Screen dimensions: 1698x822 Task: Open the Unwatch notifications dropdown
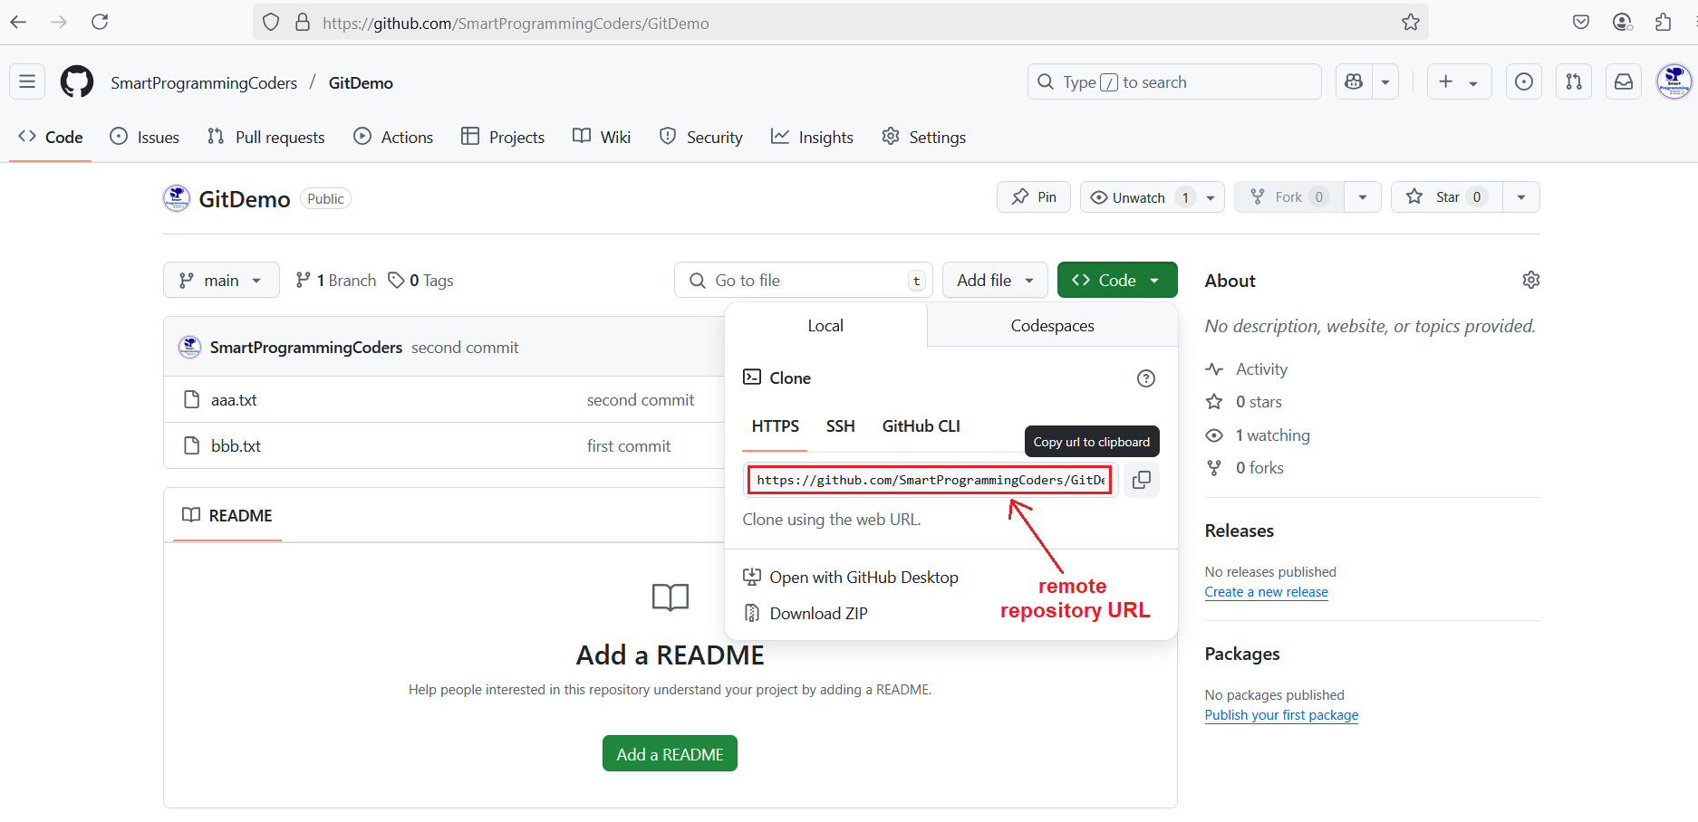click(1153, 196)
